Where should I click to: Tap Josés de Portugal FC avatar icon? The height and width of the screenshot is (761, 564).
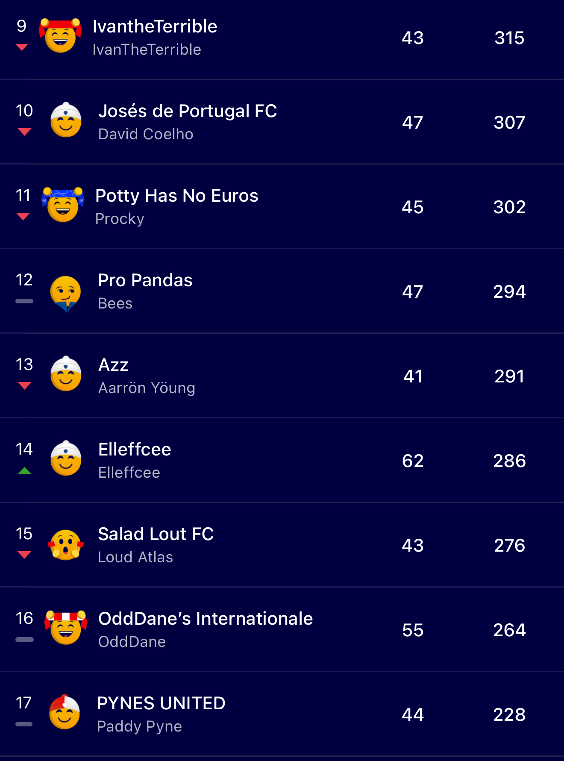click(x=66, y=121)
